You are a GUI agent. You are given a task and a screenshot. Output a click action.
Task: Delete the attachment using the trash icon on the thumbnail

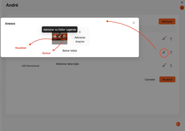click(x=64, y=37)
